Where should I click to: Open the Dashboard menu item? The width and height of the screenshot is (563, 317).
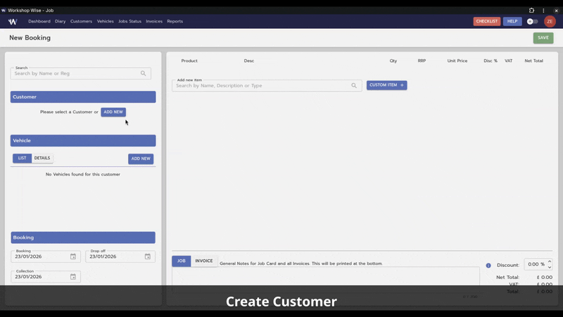pos(39,21)
